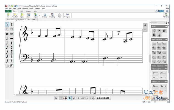
Task: Insert a treble clef from Clef panel
Action: coord(154,31)
